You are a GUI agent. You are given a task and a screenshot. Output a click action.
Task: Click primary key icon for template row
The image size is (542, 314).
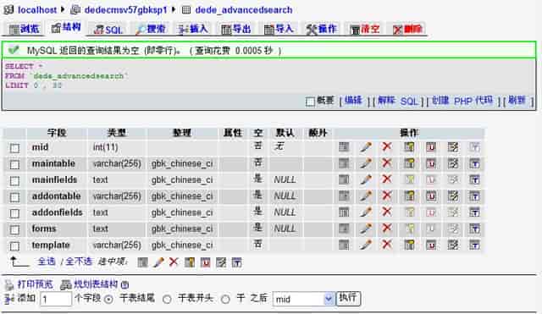(x=409, y=245)
